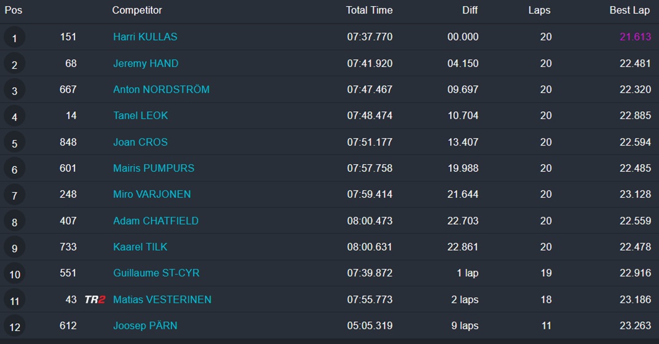This screenshot has height=344, width=659.
Task: View Anton NORDSTRÖM competitor details
Action: (161, 90)
